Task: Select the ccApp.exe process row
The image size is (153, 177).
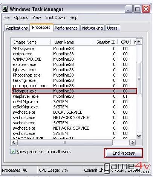Action: (x=74, y=54)
